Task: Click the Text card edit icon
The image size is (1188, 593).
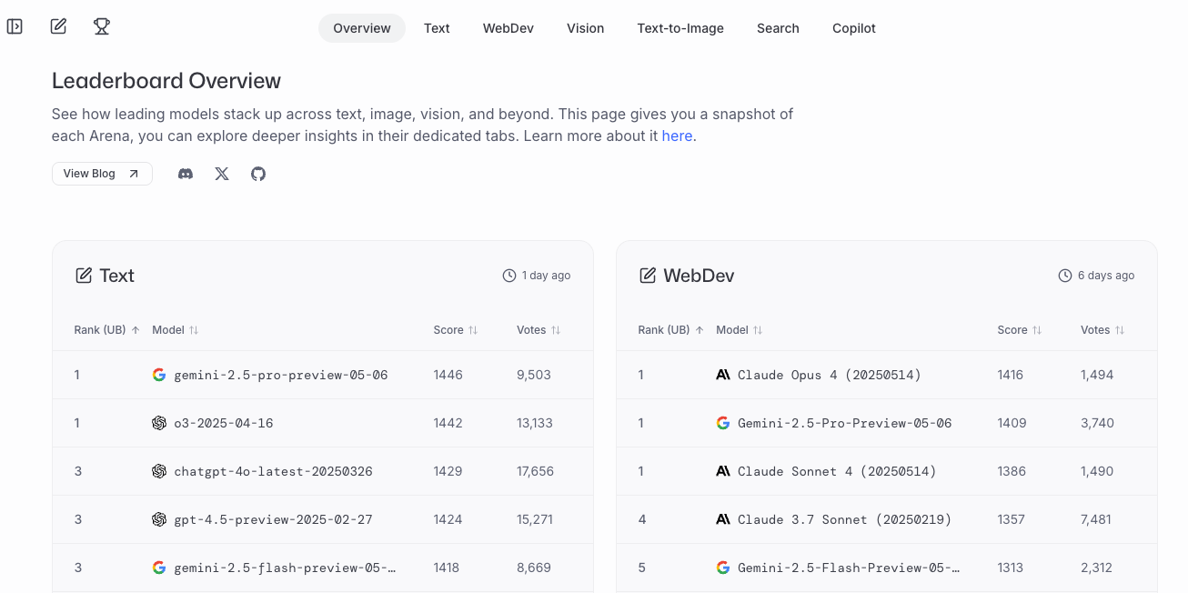Action: pyautogui.click(x=84, y=276)
